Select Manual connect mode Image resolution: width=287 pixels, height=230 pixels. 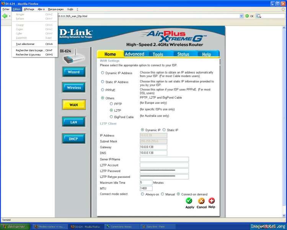162,194
